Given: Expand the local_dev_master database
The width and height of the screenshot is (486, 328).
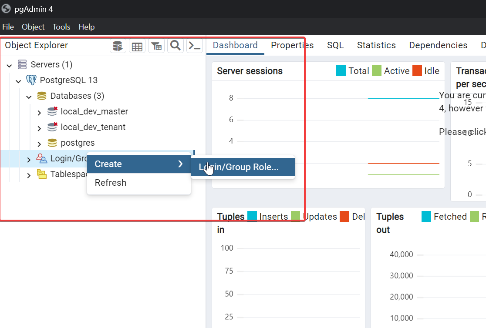Looking at the screenshot, I should 39,112.
